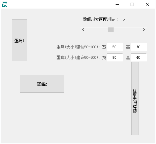Click the 一柱擎天障碍物 vertical button

click(x=135, y=98)
